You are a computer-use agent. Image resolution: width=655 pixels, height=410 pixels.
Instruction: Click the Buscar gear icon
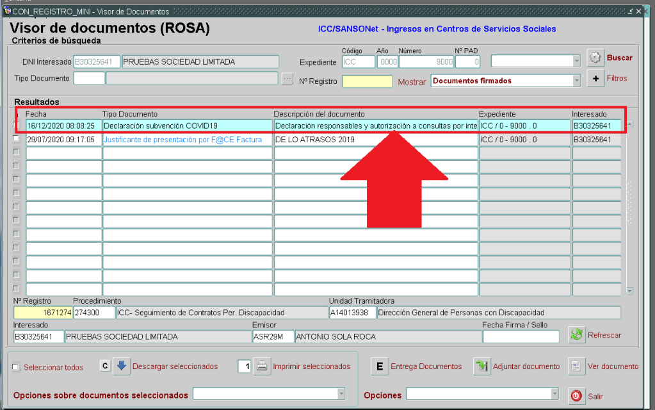coord(595,58)
